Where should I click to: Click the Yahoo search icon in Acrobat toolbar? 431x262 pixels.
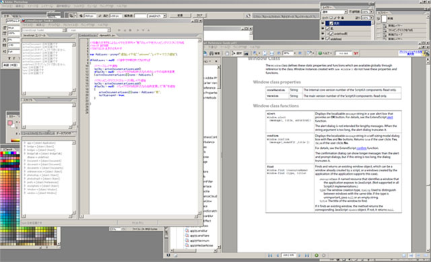click(x=356, y=53)
